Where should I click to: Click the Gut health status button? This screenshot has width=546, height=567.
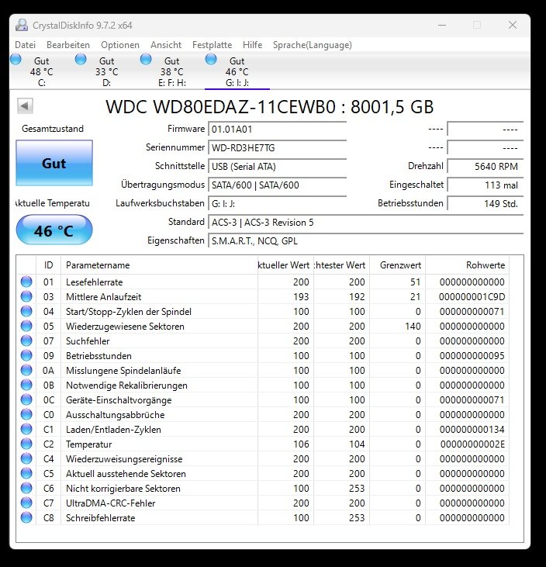tap(54, 163)
